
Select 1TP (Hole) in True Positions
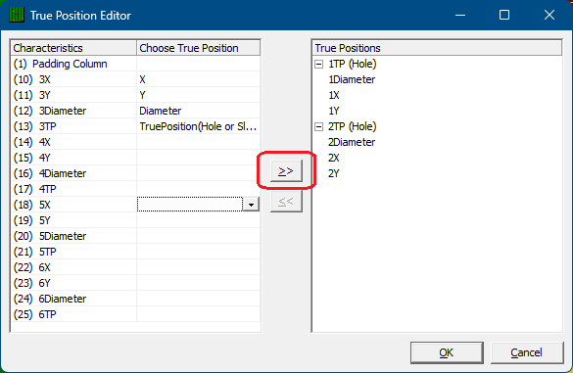point(352,64)
